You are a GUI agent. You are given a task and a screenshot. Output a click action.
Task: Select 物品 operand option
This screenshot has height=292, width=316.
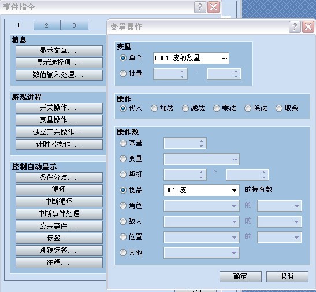123,190
